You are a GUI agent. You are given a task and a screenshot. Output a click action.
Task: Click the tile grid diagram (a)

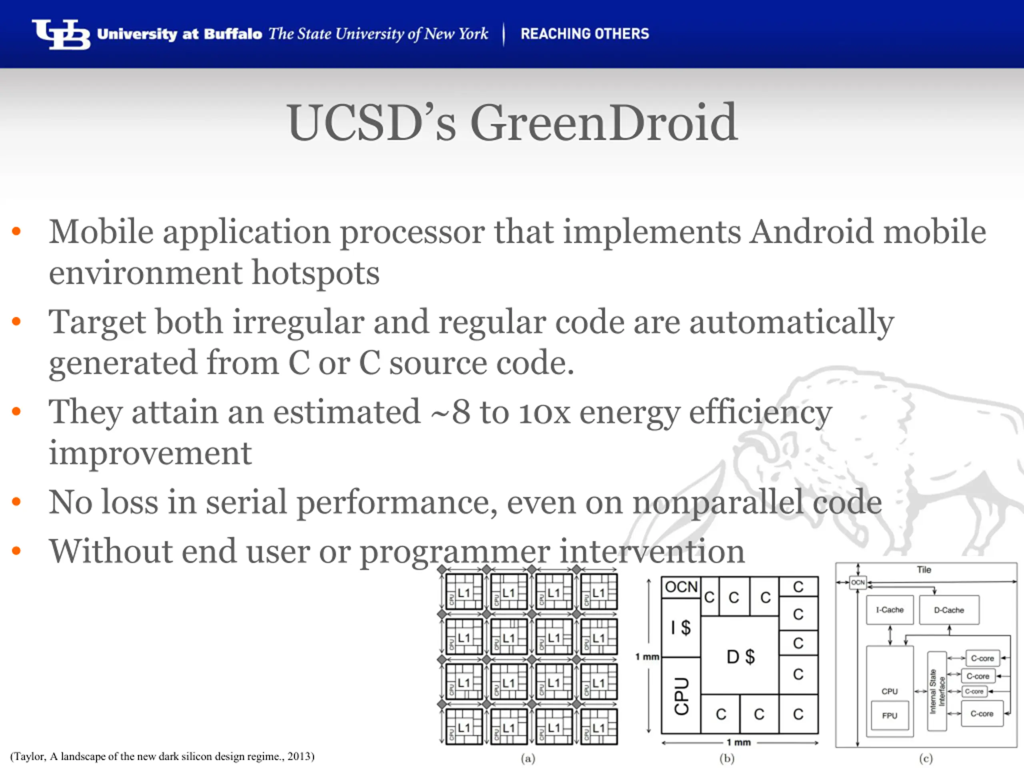(x=528, y=655)
